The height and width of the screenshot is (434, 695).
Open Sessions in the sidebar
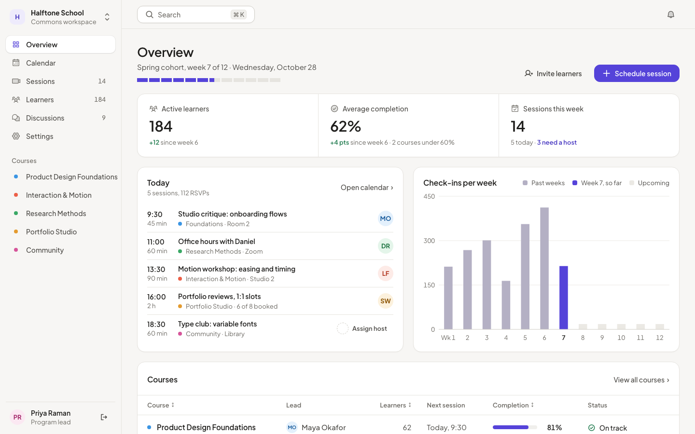pyautogui.click(x=60, y=81)
